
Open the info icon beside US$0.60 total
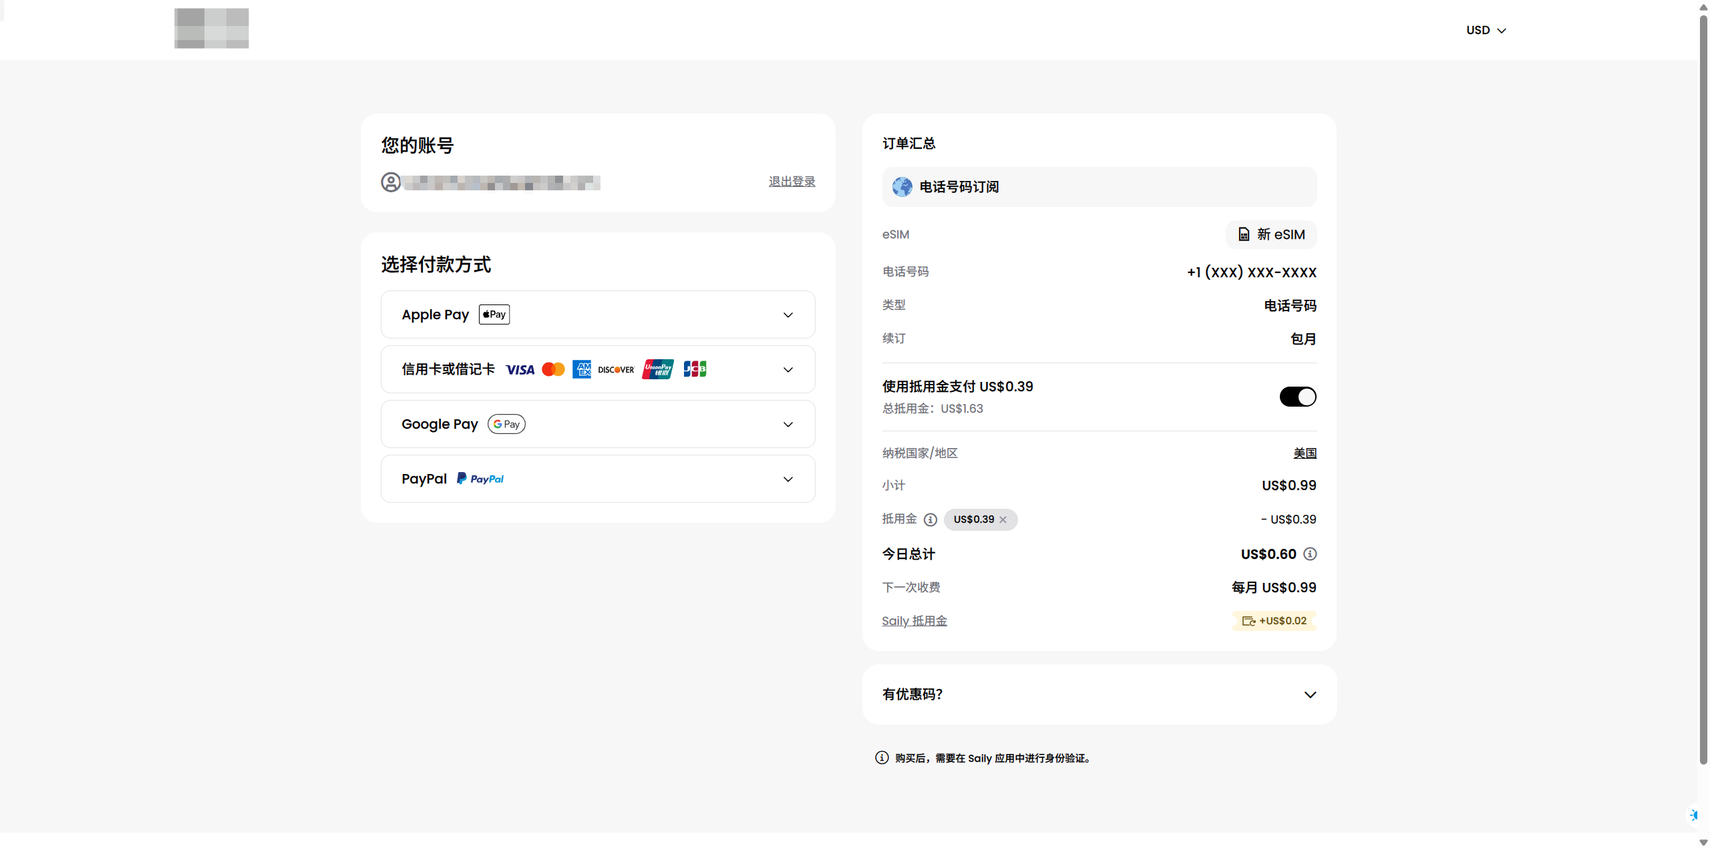[x=1310, y=554]
